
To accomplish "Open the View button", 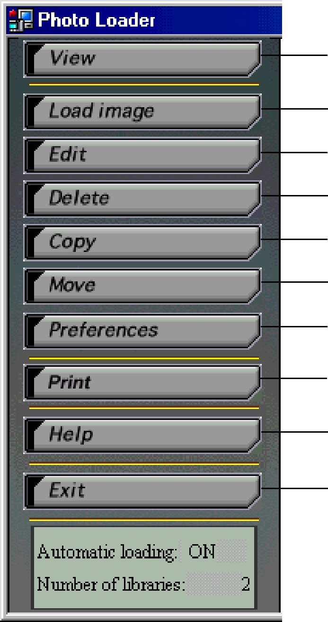I will point(142,59).
